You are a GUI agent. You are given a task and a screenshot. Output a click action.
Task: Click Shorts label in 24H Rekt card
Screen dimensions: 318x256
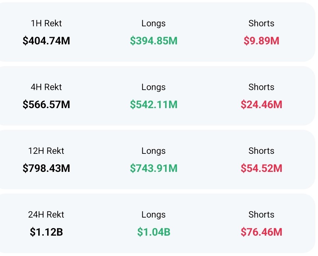(261, 214)
